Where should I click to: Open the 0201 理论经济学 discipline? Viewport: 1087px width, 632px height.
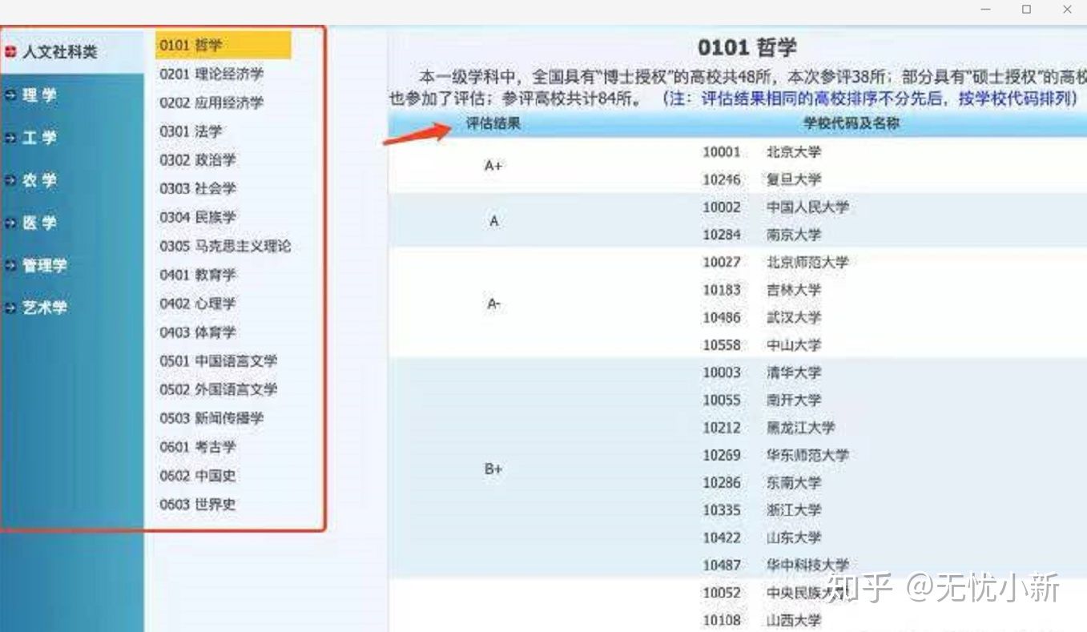[x=212, y=74]
